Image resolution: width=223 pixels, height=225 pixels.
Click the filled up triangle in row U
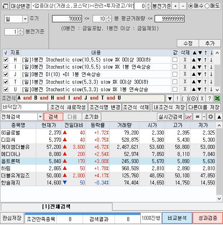pos(194,89)
